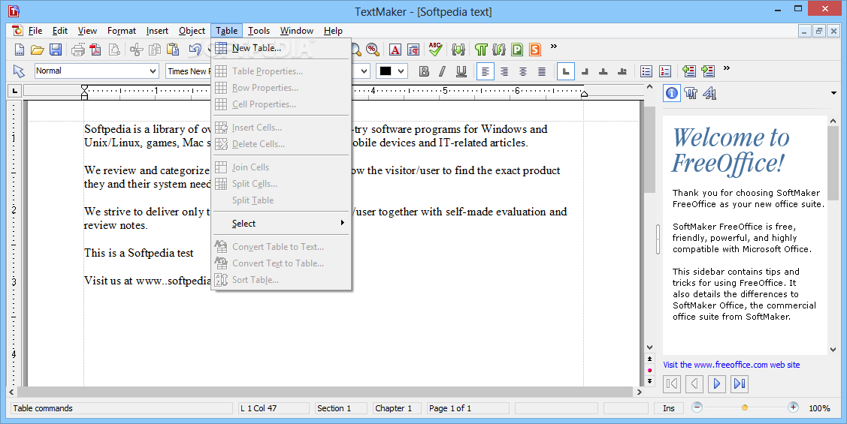Click the green P PlanMaker icon
This screenshot has width=847, height=424.
(517, 50)
